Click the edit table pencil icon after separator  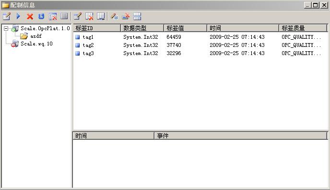pos(78,16)
